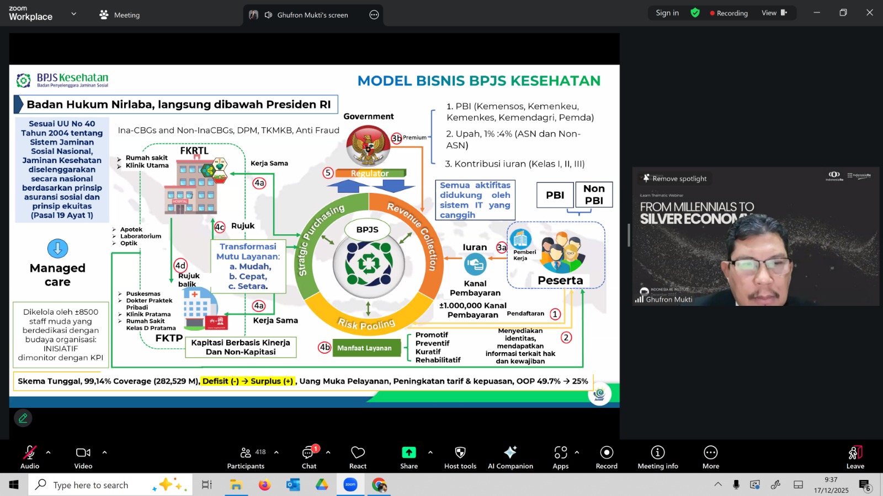Screen dimensions: 883x496
Task: Expand video options arrow next to Video
Action: (104, 452)
